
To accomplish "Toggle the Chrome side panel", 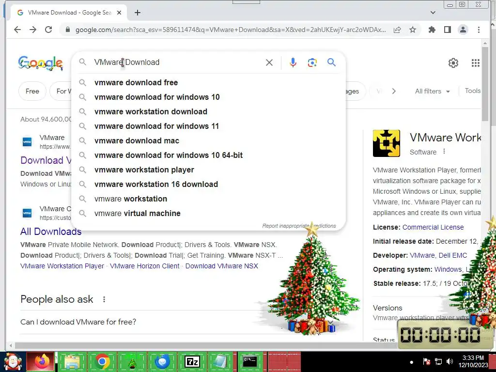I will (x=447, y=30).
